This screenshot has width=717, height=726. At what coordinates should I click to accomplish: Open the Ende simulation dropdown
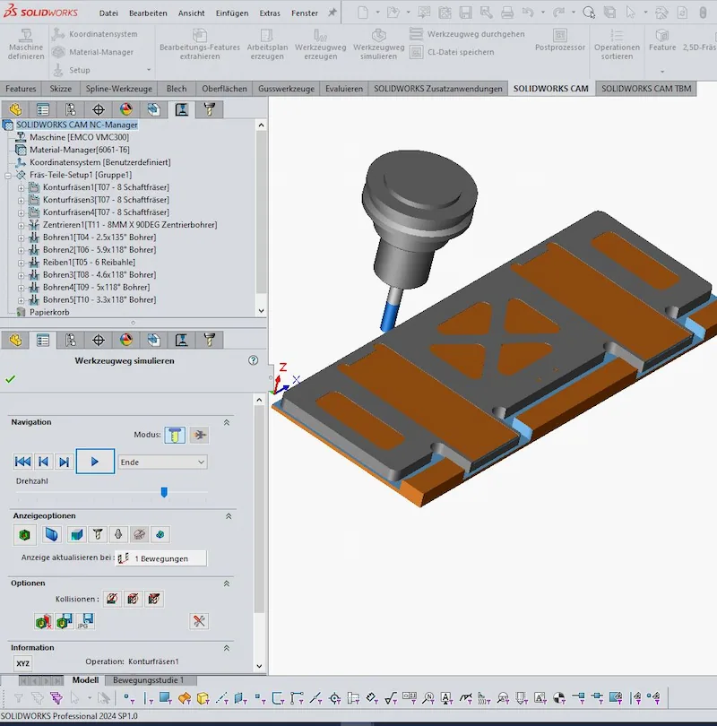point(162,462)
